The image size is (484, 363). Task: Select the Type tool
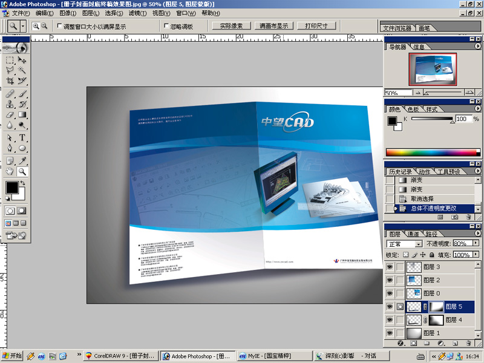click(22, 138)
